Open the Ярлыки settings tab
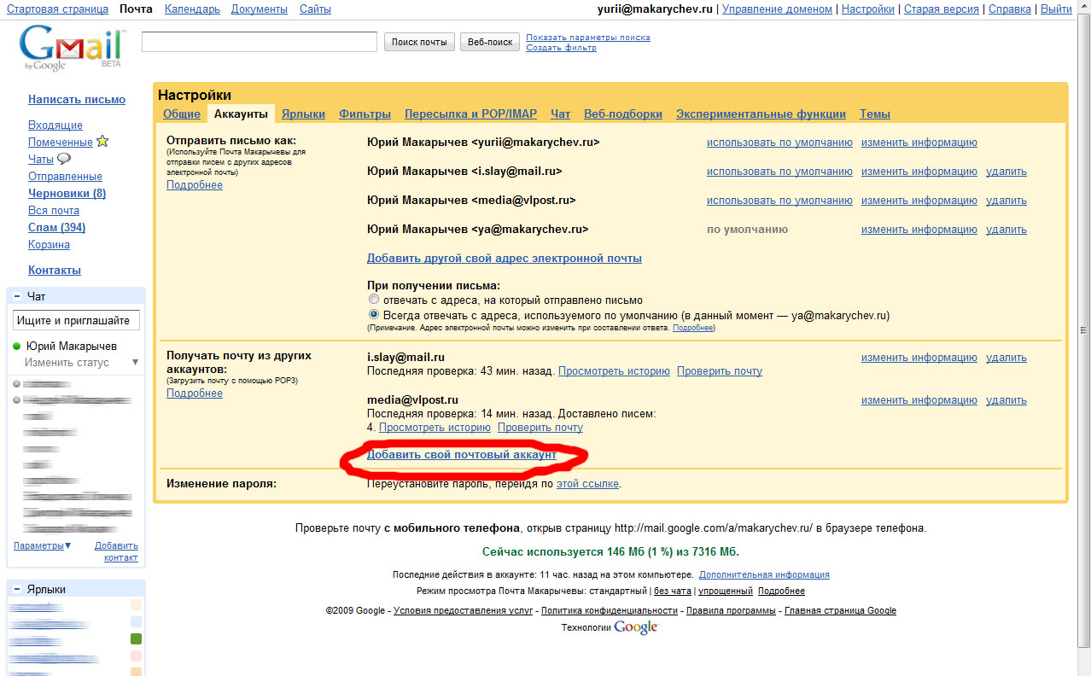The width and height of the screenshot is (1091, 676). pos(303,114)
